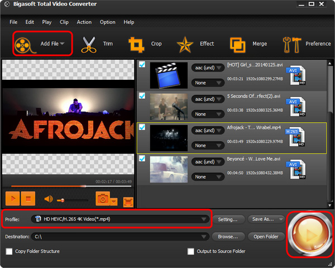
Task: Click the Merge overlapping squares icon
Action: click(237, 45)
